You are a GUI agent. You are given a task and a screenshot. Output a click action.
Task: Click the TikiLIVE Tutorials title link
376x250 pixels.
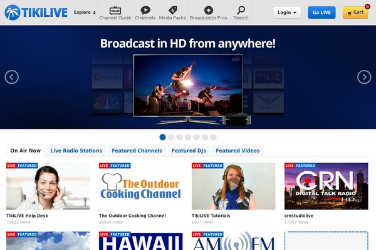(211, 216)
